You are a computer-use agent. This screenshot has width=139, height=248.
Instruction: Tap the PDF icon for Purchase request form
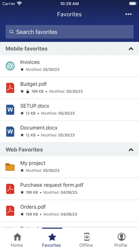point(10,189)
